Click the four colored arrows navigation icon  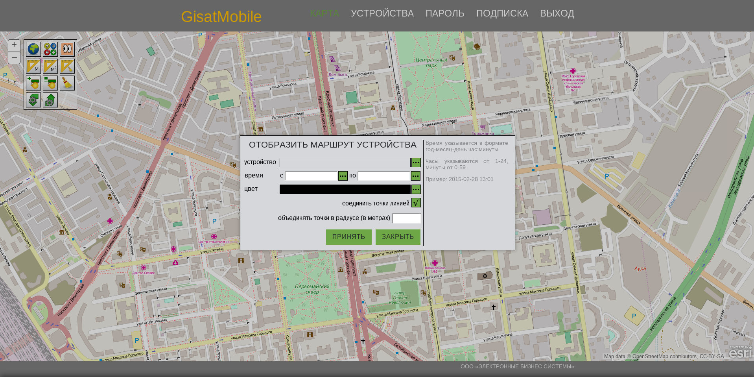pyautogui.click(x=50, y=49)
